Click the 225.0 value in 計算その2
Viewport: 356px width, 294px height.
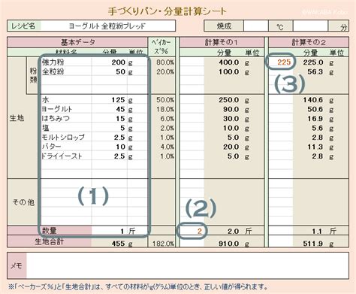pos(313,62)
